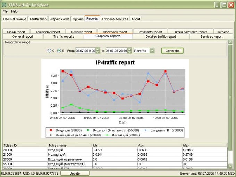Select the 25000 Tclass ID cell
This screenshot has width=236, height=177.
tap(25, 159)
